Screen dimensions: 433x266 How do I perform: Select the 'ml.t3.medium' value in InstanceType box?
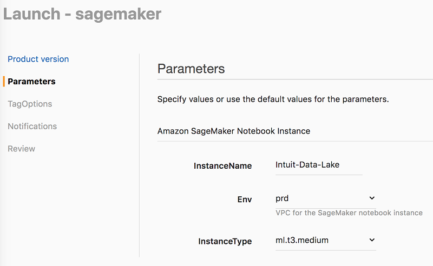(302, 240)
